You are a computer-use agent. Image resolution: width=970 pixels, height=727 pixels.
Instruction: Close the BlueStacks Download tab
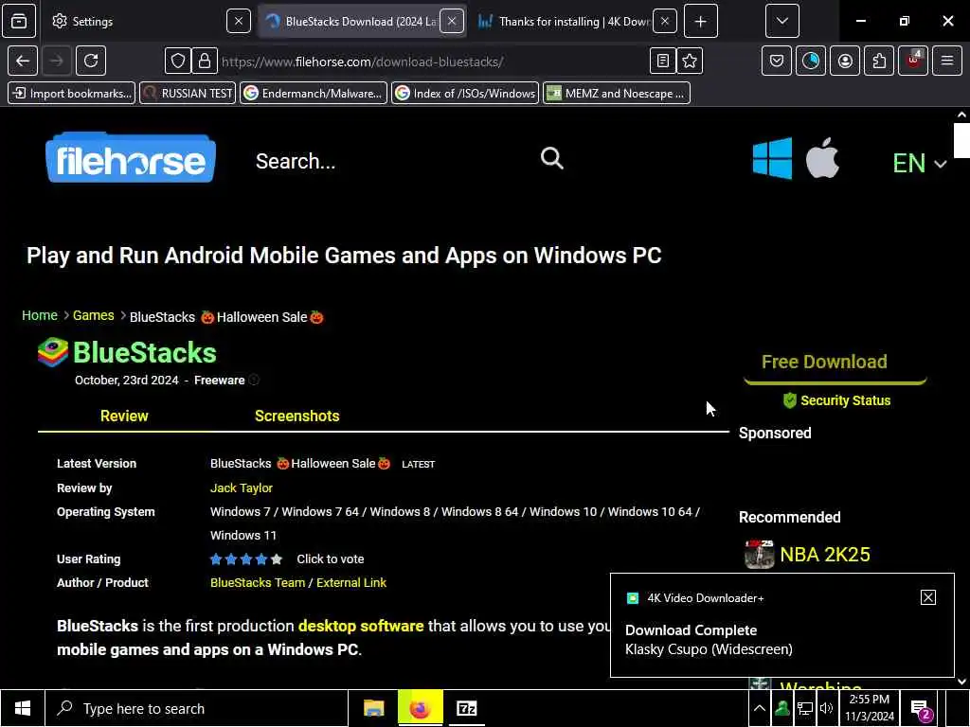[x=452, y=21]
